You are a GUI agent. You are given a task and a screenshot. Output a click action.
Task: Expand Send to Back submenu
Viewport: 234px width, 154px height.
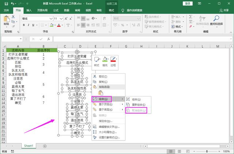pos(108,109)
